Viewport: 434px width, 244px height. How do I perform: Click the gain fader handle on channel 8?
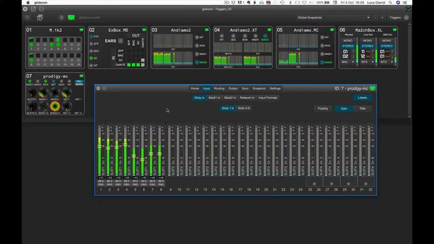click(x=160, y=153)
